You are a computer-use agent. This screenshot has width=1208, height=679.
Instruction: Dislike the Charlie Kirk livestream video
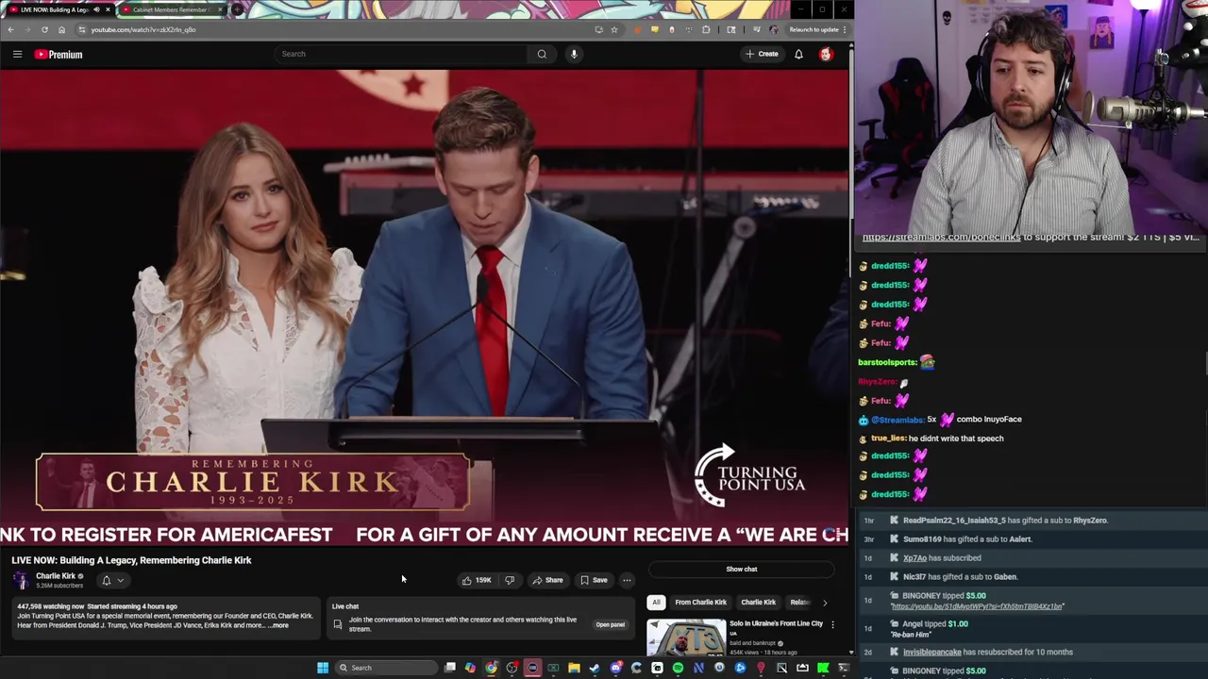[510, 580]
